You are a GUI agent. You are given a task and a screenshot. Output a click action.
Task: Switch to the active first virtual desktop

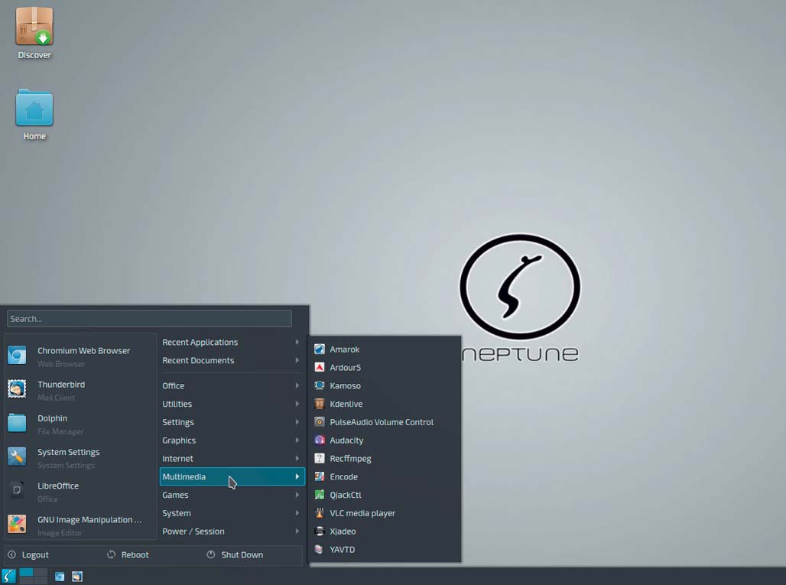coord(26,573)
